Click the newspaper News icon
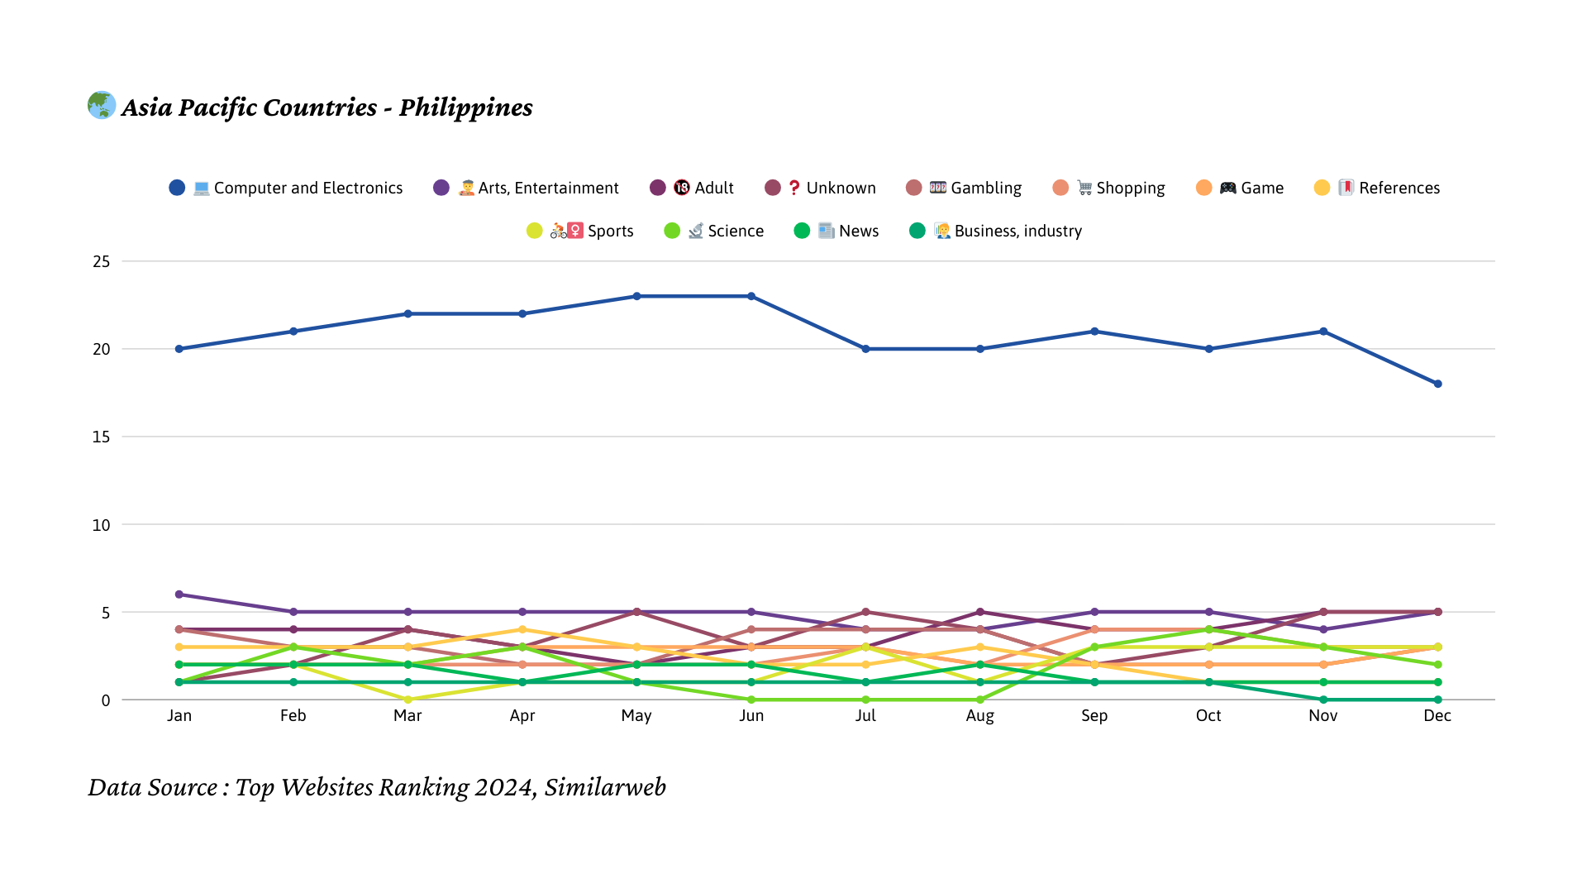The image size is (1587, 893). coord(826,232)
